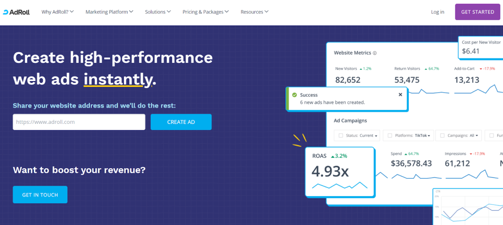503x225 pixels.
Task: Close the Success notification
Action: pyautogui.click(x=400, y=95)
